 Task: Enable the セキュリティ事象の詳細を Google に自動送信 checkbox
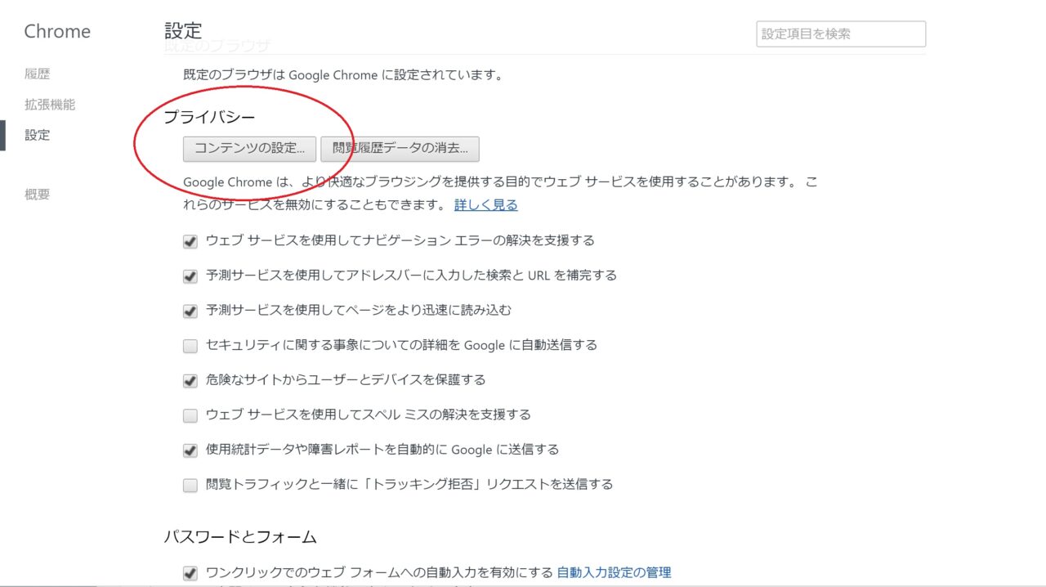[x=190, y=346]
